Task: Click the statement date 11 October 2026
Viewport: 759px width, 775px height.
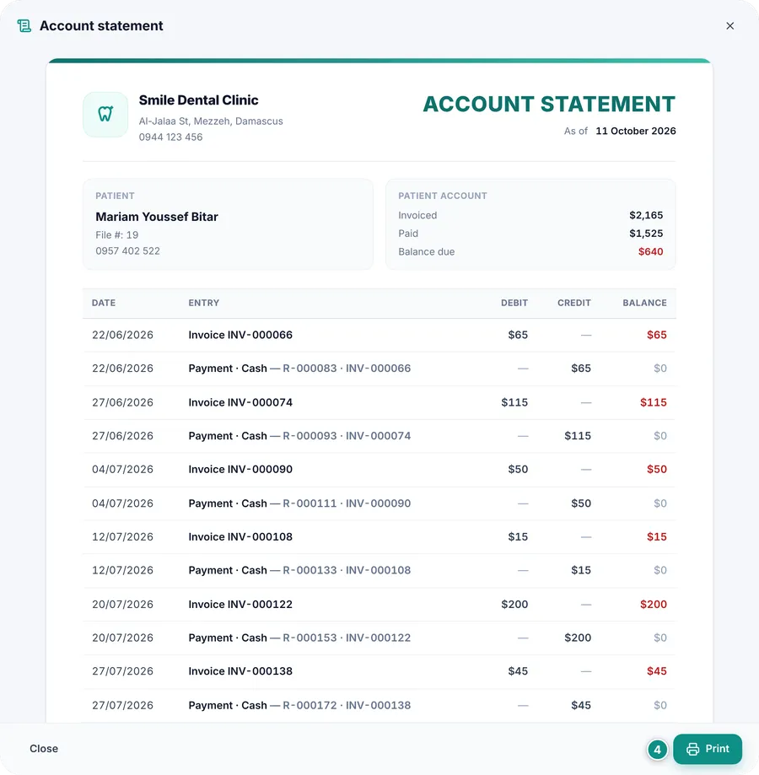Action: [x=636, y=131]
